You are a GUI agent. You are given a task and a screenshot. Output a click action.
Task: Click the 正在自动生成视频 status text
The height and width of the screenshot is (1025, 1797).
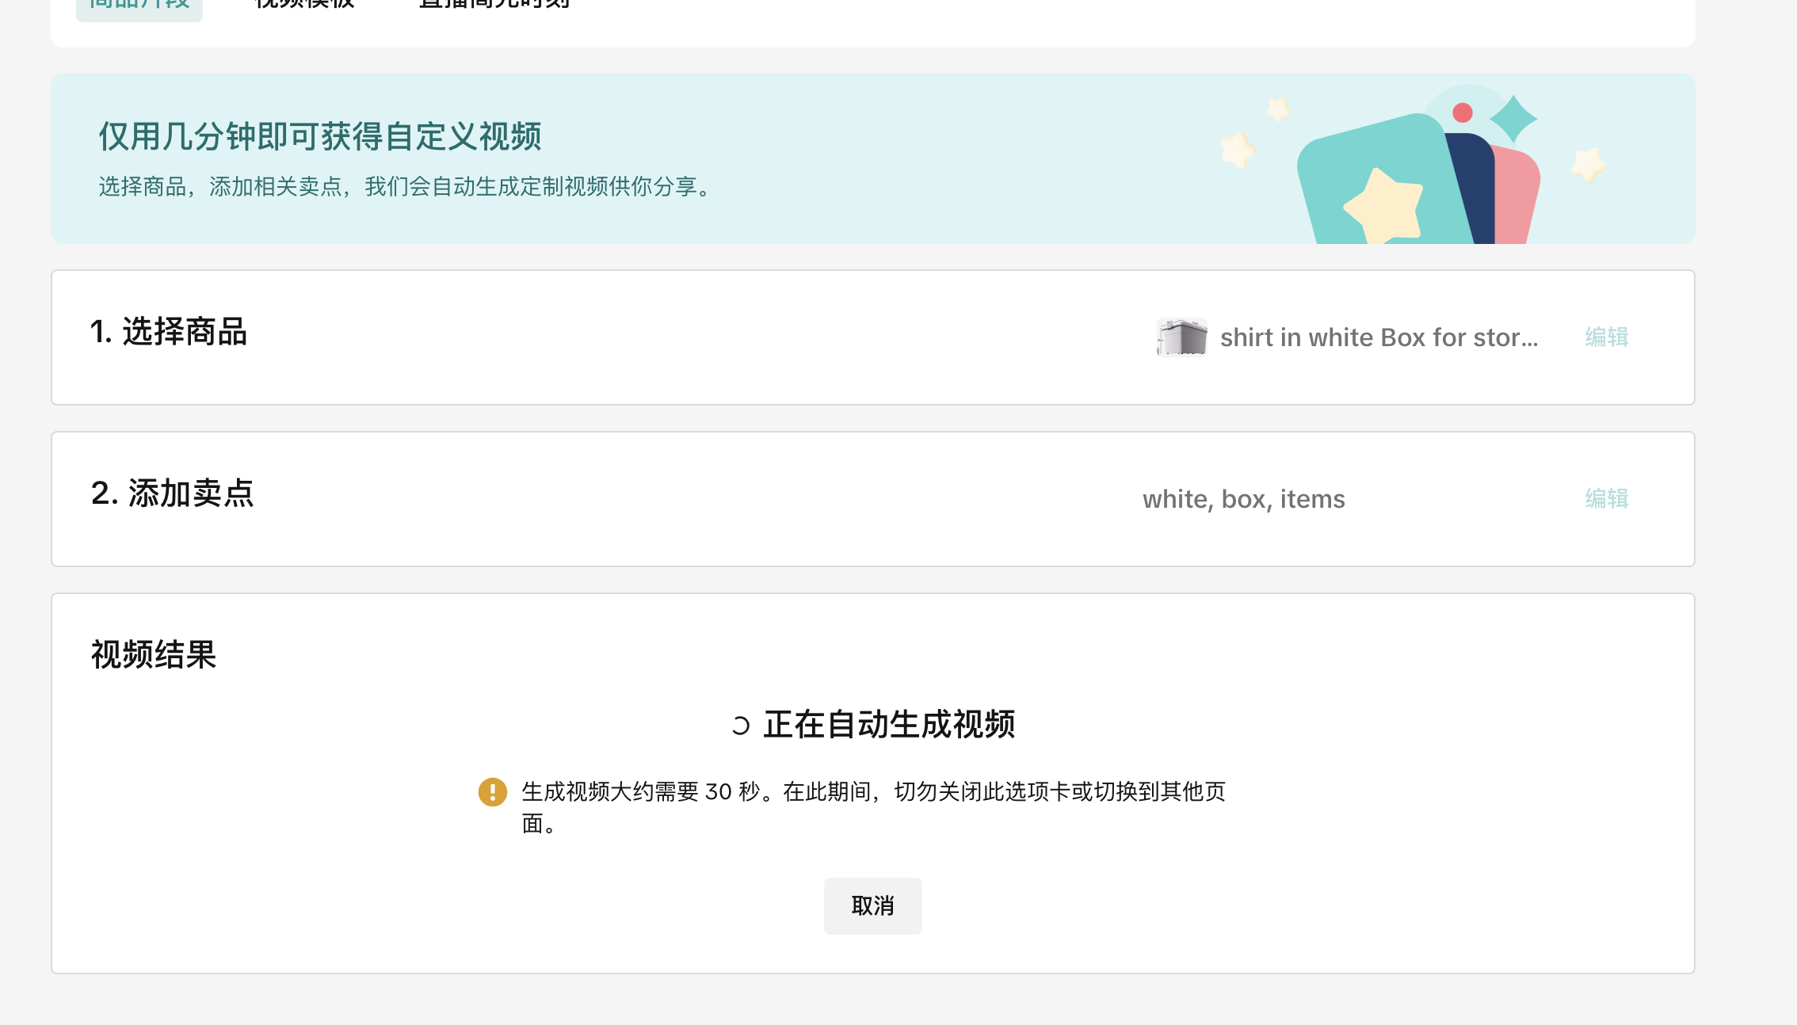pyautogui.click(x=888, y=725)
